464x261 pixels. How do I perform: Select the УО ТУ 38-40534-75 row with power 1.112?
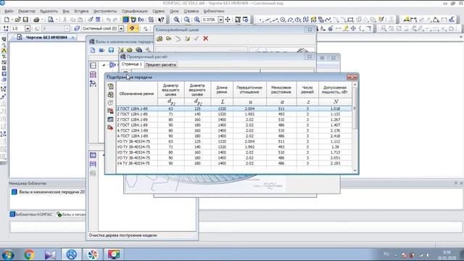[234, 141]
